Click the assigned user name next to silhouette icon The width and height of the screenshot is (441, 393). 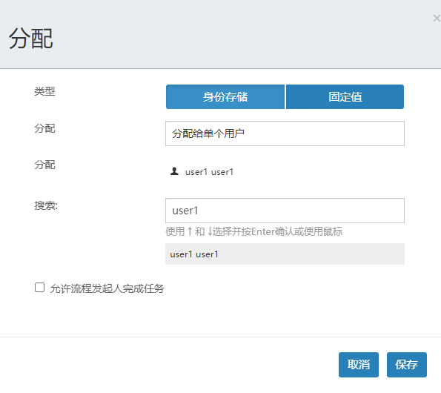click(209, 172)
